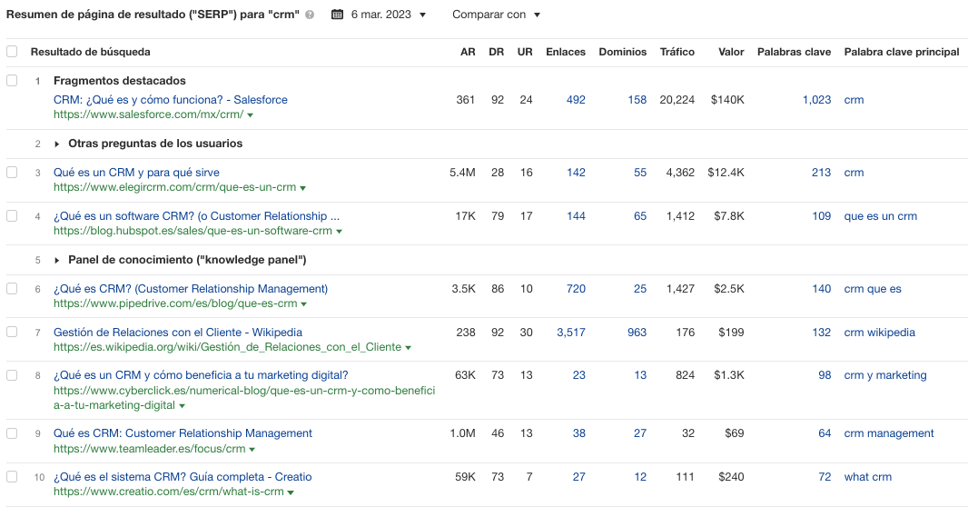
Task: Open the pipedrive.com URL dropdown arrow
Action: [x=303, y=303]
